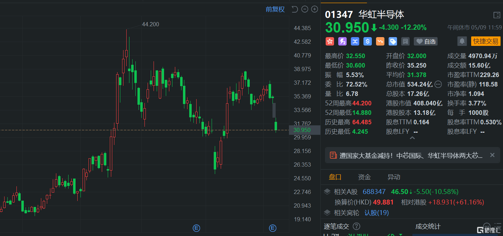Click the 市盈率TTM 229.26 value

tap(489, 75)
